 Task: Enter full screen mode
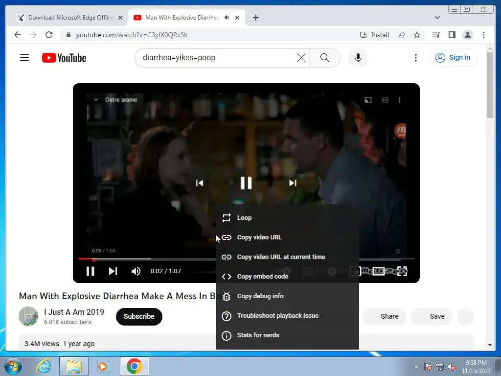click(x=402, y=271)
